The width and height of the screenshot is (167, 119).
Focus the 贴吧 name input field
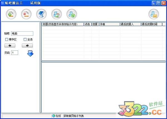(22, 33)
